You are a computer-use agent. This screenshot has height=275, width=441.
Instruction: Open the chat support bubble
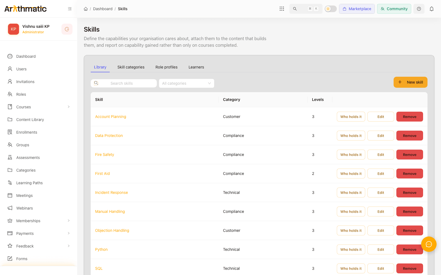429,244
